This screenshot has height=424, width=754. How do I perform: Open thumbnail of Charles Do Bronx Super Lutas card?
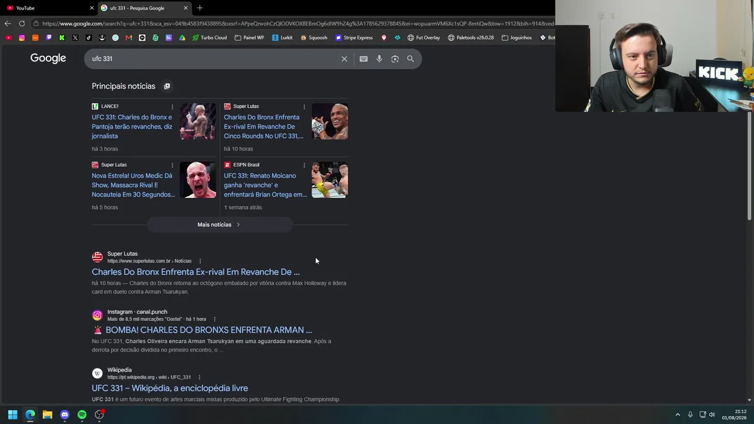click(330, 121)
